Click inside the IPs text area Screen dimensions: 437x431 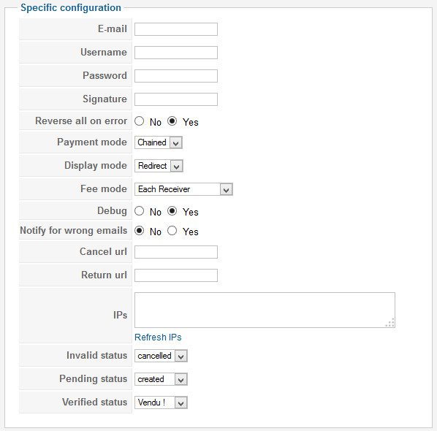pyautogui.click(x=265, y=310)
